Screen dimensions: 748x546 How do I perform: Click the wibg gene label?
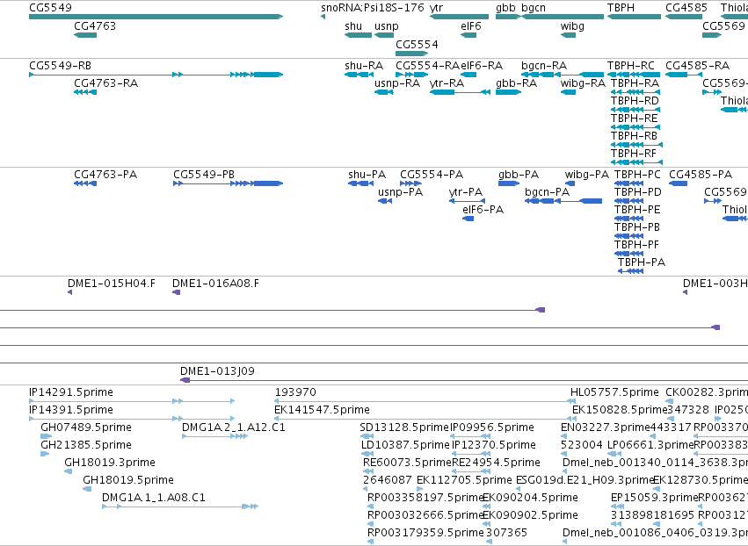(572, 26)
